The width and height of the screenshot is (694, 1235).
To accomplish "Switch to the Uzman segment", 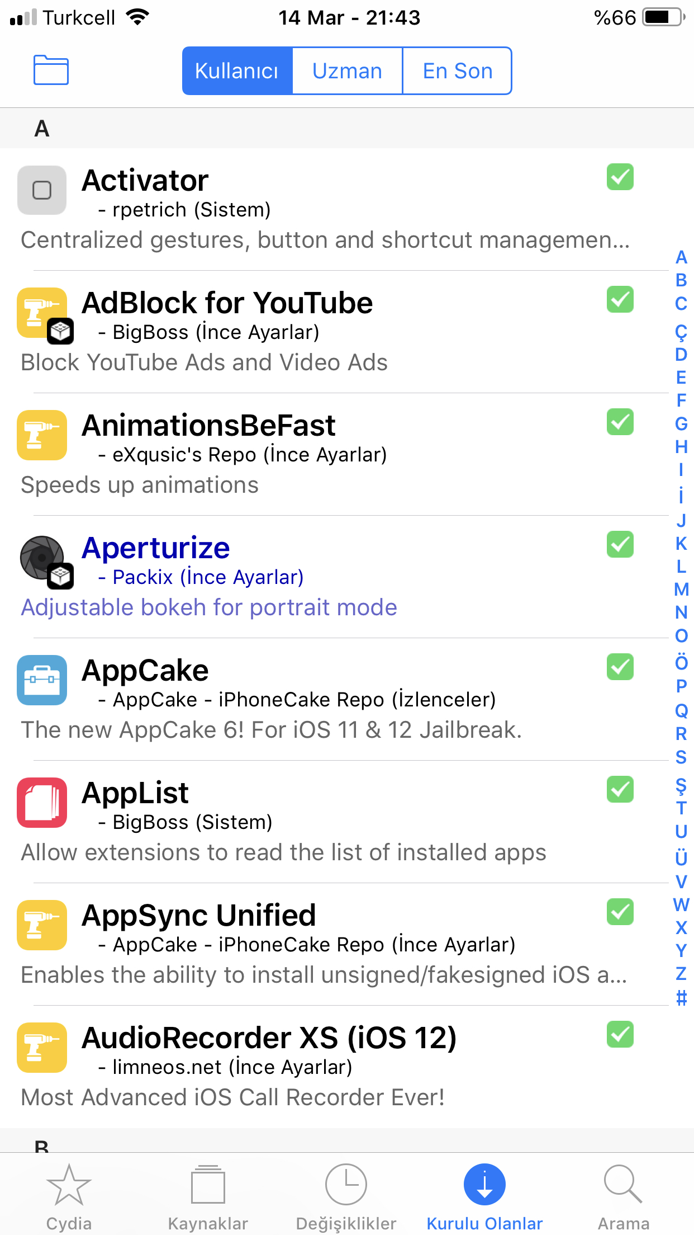I will click(347, 71).
